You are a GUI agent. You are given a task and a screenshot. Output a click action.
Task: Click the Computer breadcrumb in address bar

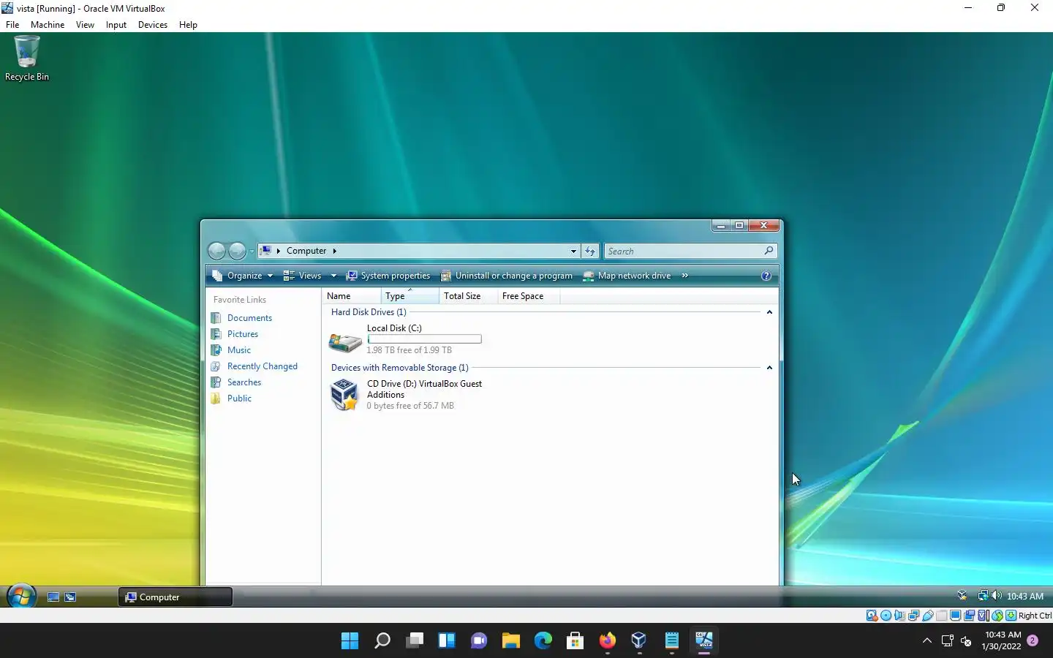click(306, 251)
